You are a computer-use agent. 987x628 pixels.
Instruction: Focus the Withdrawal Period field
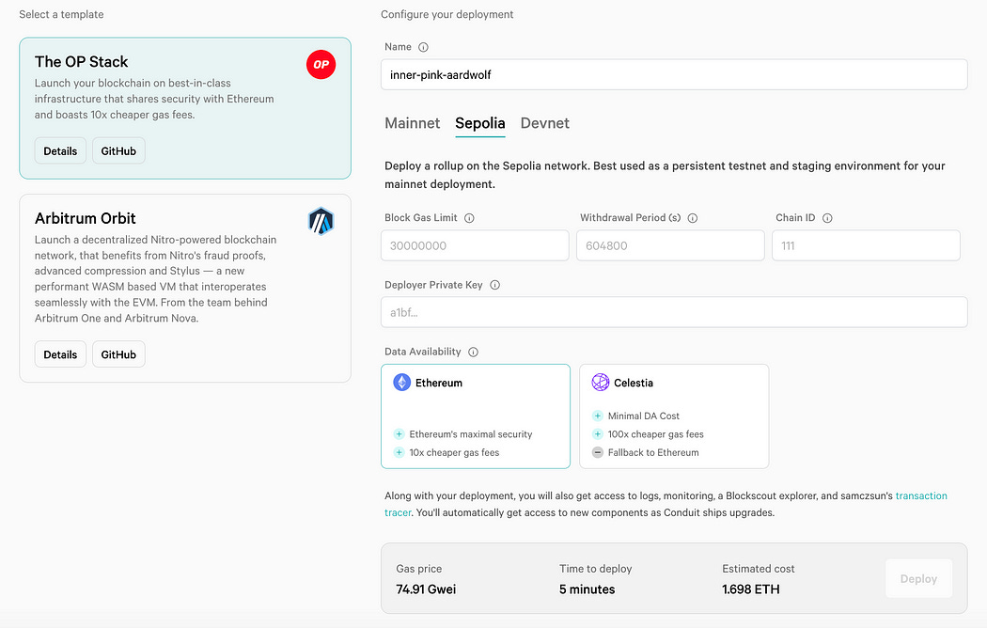click(670, 245)
